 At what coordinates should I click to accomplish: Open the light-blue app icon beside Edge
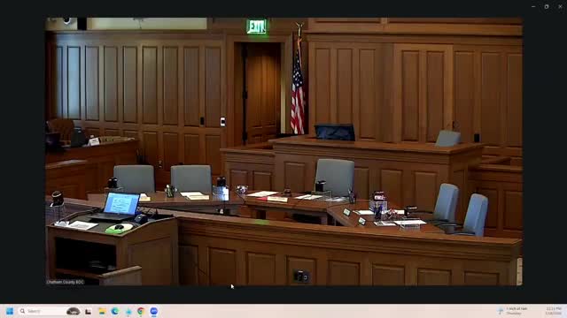pos(128,311)
